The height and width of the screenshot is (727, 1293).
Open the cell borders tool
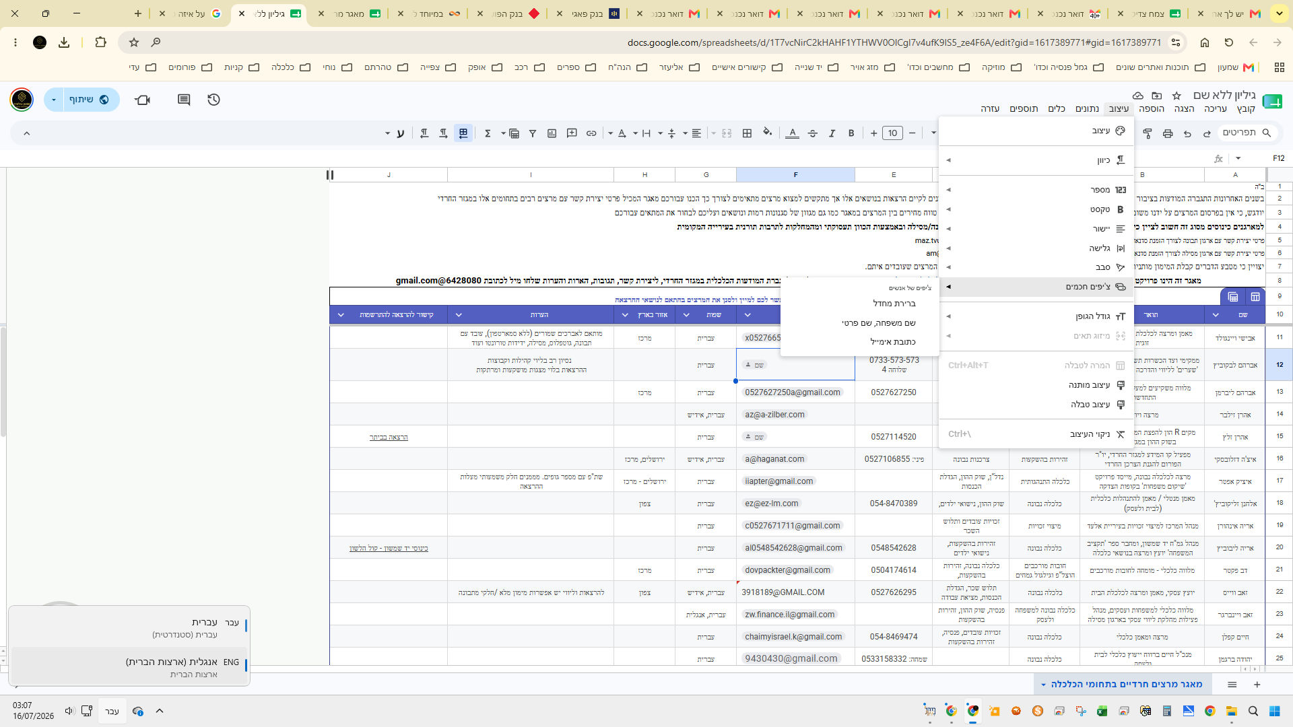pyautogui.click(x=747, y=133)
